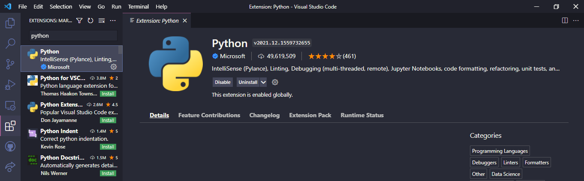
Task: Open extensions views and more actions
Action: [x=113, y=21]
